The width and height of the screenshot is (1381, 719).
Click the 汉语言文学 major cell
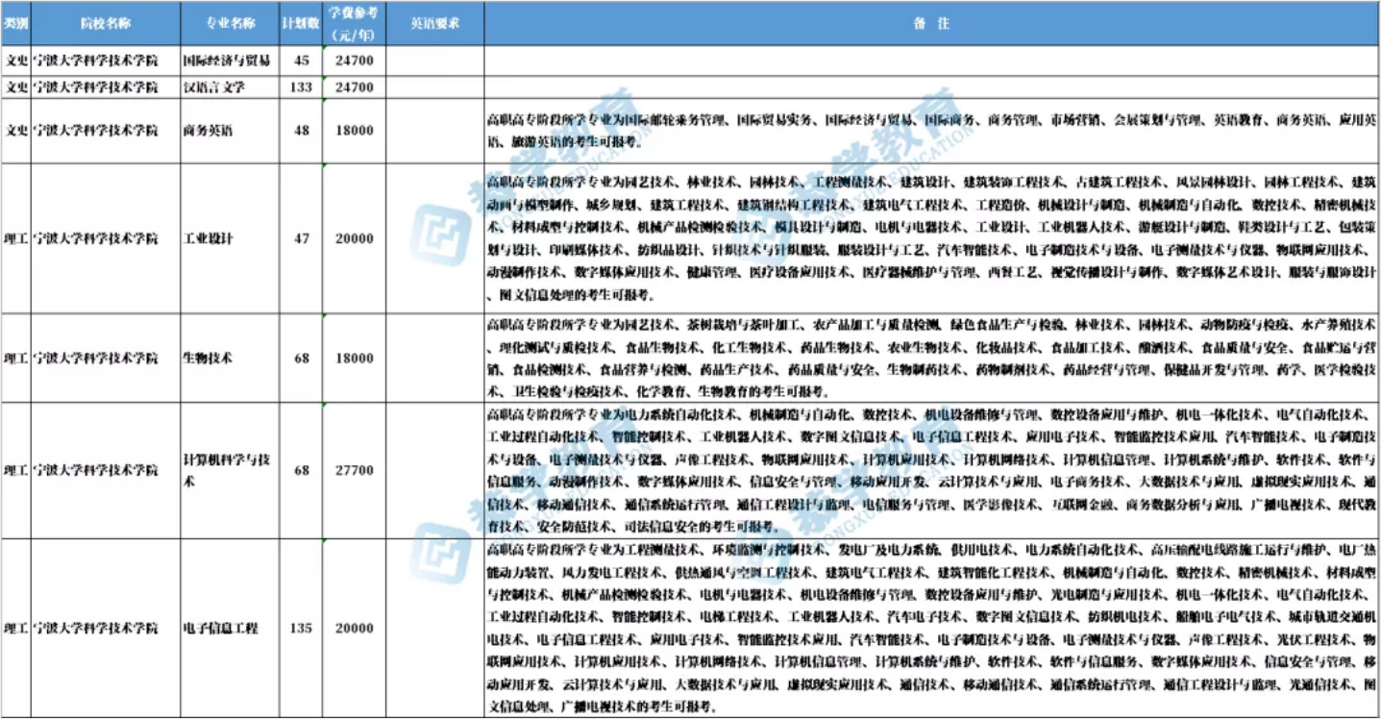click(215, 87)
